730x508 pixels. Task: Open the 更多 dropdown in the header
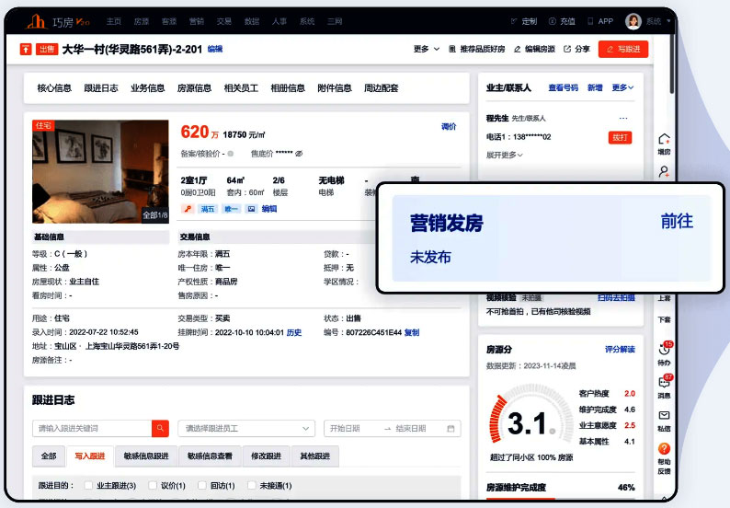[x=426, y=49]
